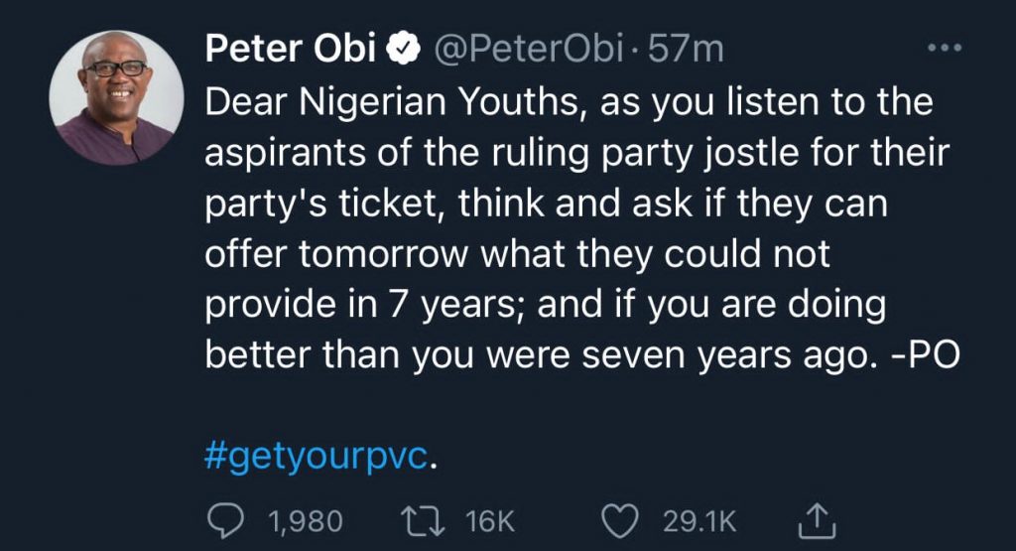Open the @PeterObi handle link

(528, 49)
